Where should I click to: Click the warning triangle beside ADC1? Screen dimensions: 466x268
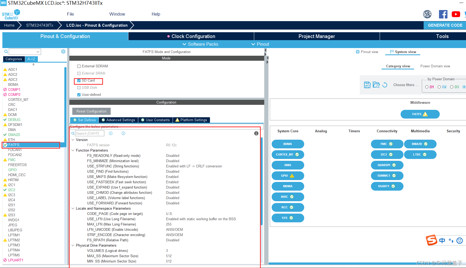5,70
